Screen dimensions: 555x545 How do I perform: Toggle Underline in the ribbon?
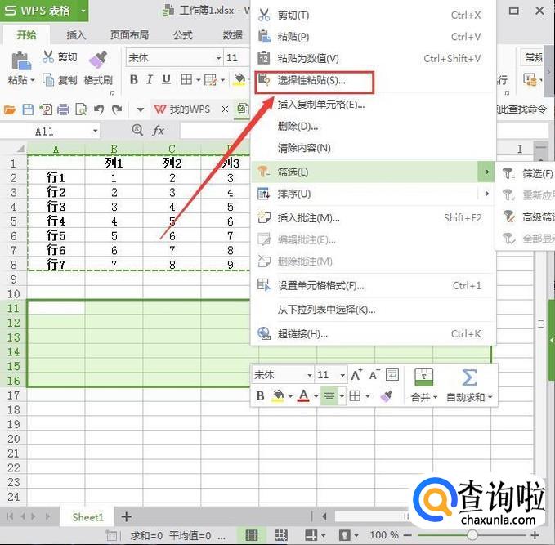point(166,79)
